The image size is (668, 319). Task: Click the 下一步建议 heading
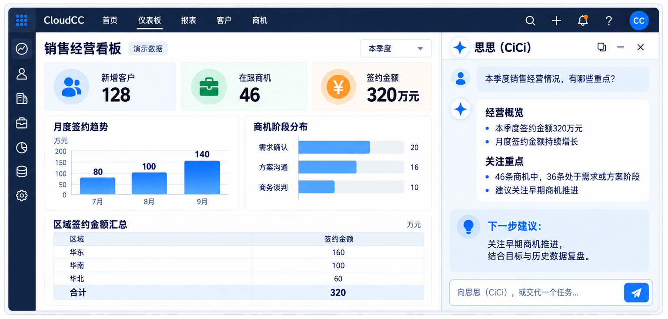click(x=514, y=226)
